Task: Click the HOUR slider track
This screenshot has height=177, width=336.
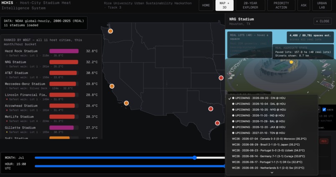Action: (130, 166)
